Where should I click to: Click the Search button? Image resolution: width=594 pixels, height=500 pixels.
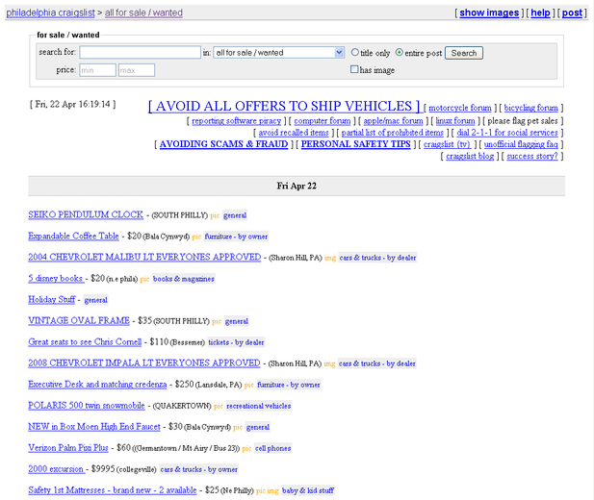pyautogui.click(x=464, y=53)
